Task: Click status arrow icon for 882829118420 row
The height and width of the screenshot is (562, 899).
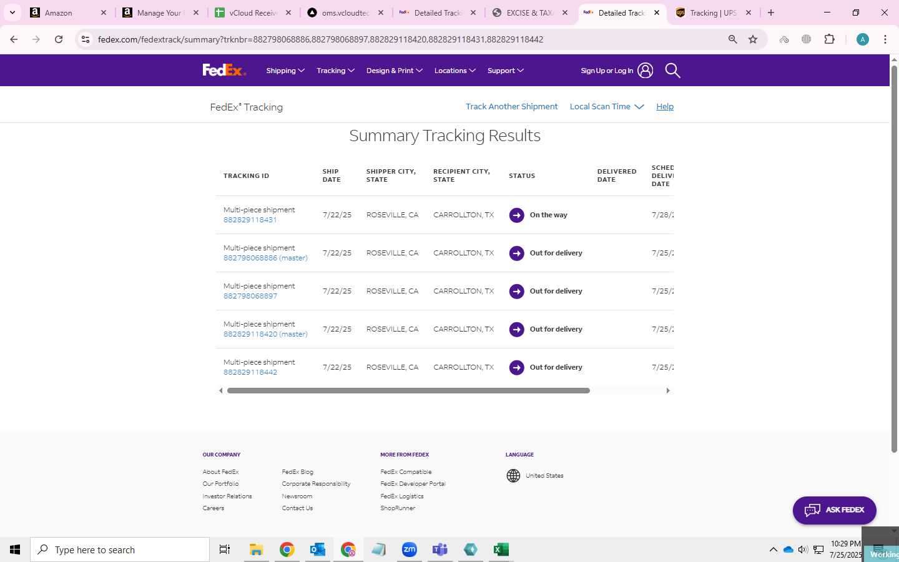Action: click(x=516, y=330)
